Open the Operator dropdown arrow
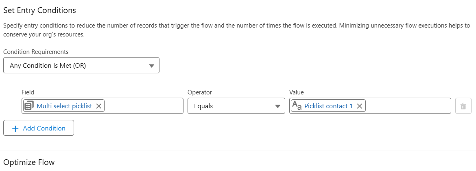476x171 pixels. coord(277,106)
